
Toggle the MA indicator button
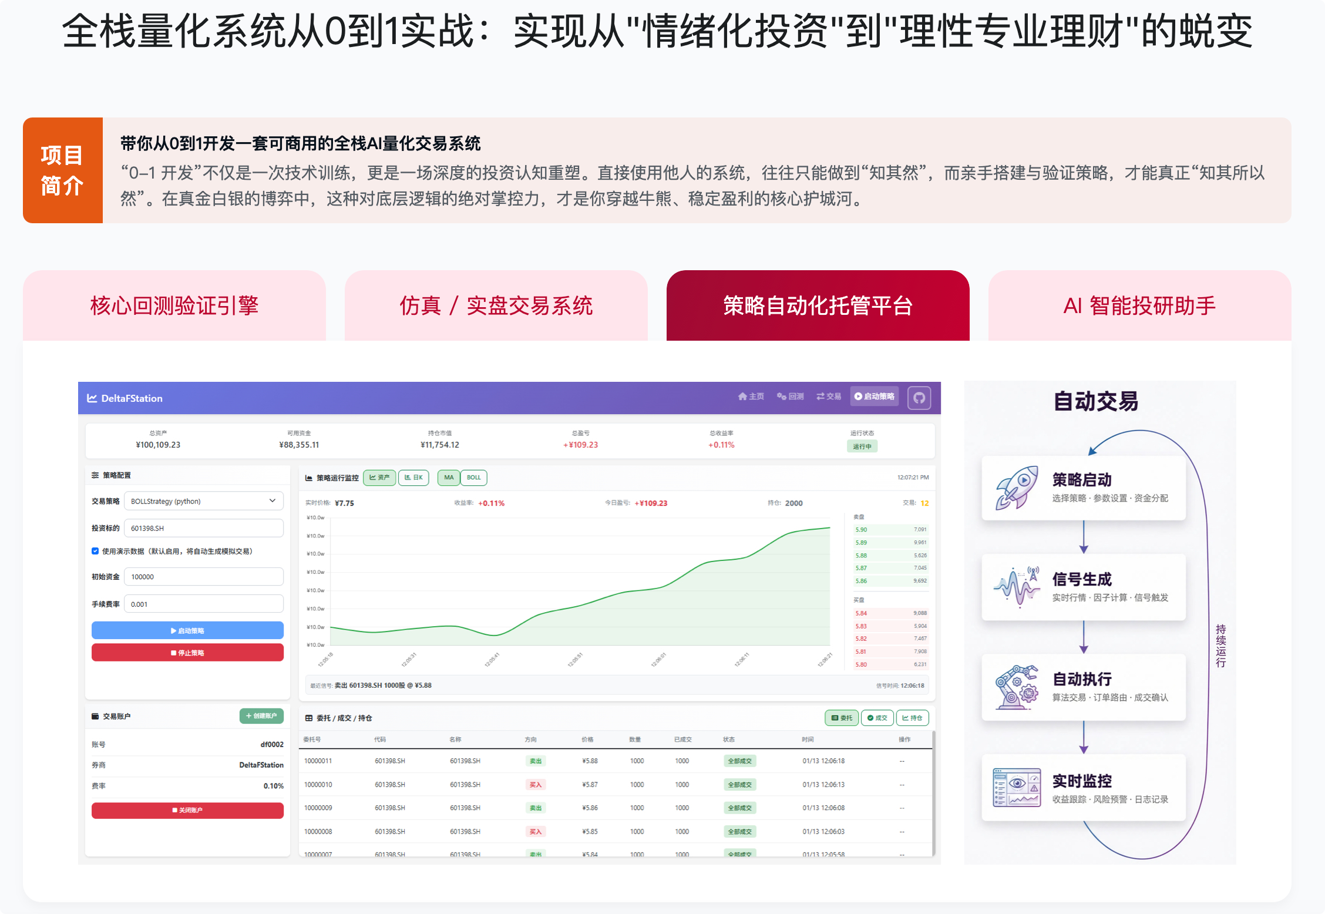coord(449,478)
